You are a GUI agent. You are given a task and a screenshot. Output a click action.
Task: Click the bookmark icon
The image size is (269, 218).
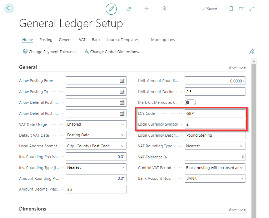(231, 9)
